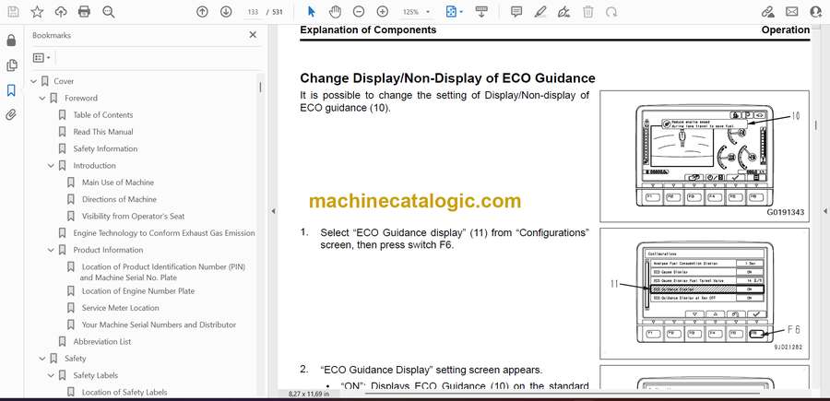Zoom in with plus button

click(382, 12)
